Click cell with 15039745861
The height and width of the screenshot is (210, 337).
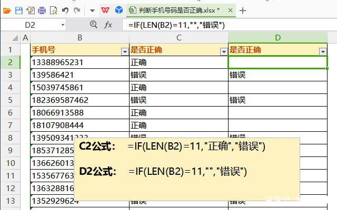coord(80,88)
